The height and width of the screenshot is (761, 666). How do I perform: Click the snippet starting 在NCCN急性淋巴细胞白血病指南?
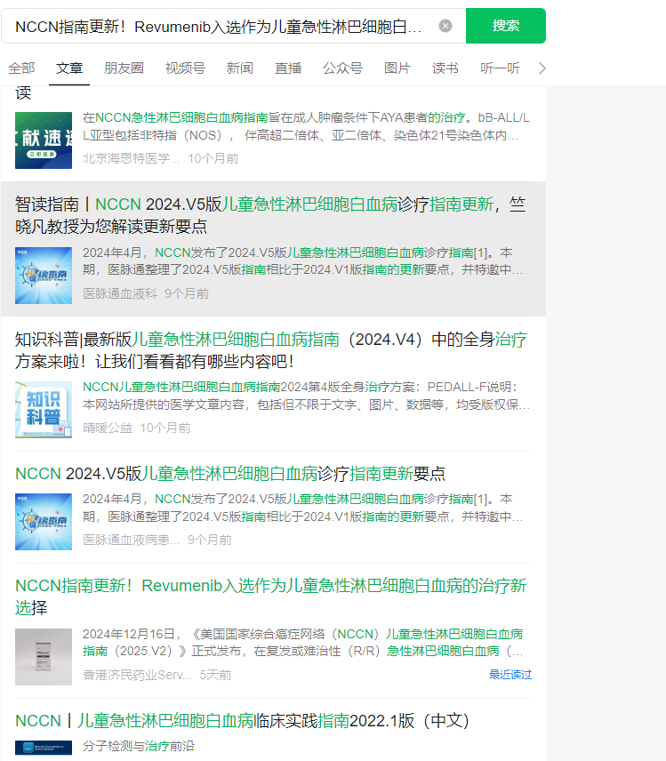click(x=306, y=126)
